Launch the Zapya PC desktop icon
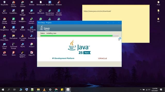The image size is (165, 92). point(32,53)
